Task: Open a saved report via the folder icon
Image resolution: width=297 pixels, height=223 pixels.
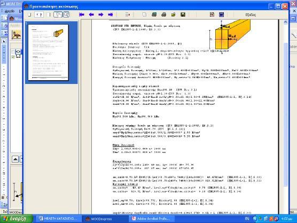Action: point(173,14)
